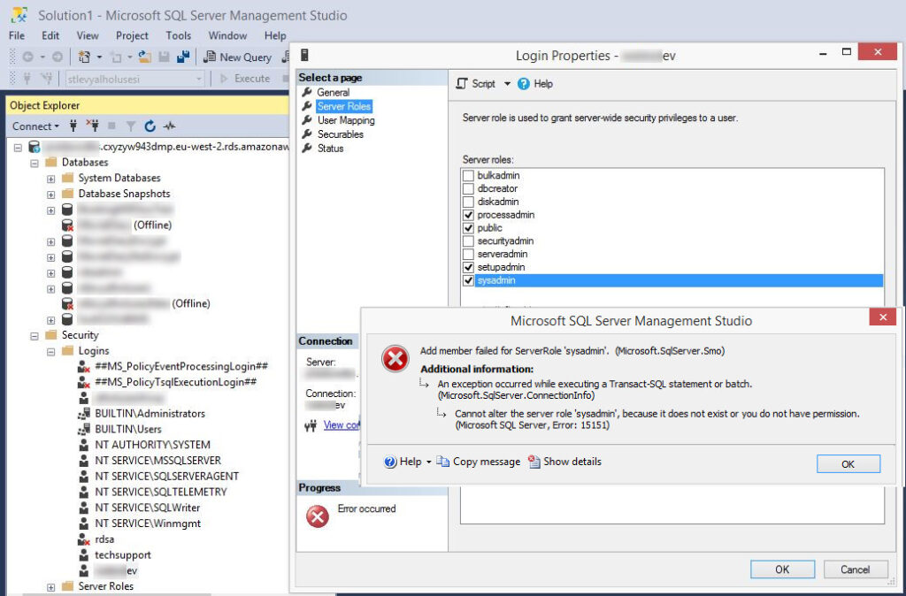Select NT SERVICE\SQLSERVERAGENT login

(167, 477)
